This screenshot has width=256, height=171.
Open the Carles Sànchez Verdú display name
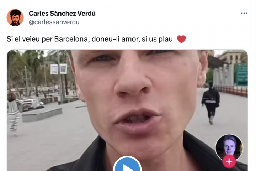pyautogui.click(x=62, y=14)
